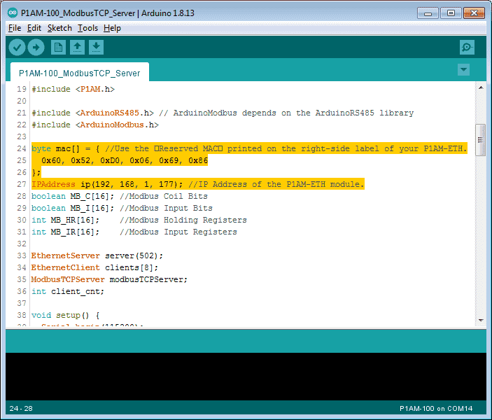
Task: Open the Edit menu
Action: click(34, 28)
